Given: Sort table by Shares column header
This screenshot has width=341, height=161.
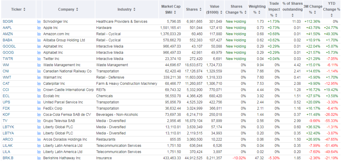Looking at the screenshot, I should point(194,9).
